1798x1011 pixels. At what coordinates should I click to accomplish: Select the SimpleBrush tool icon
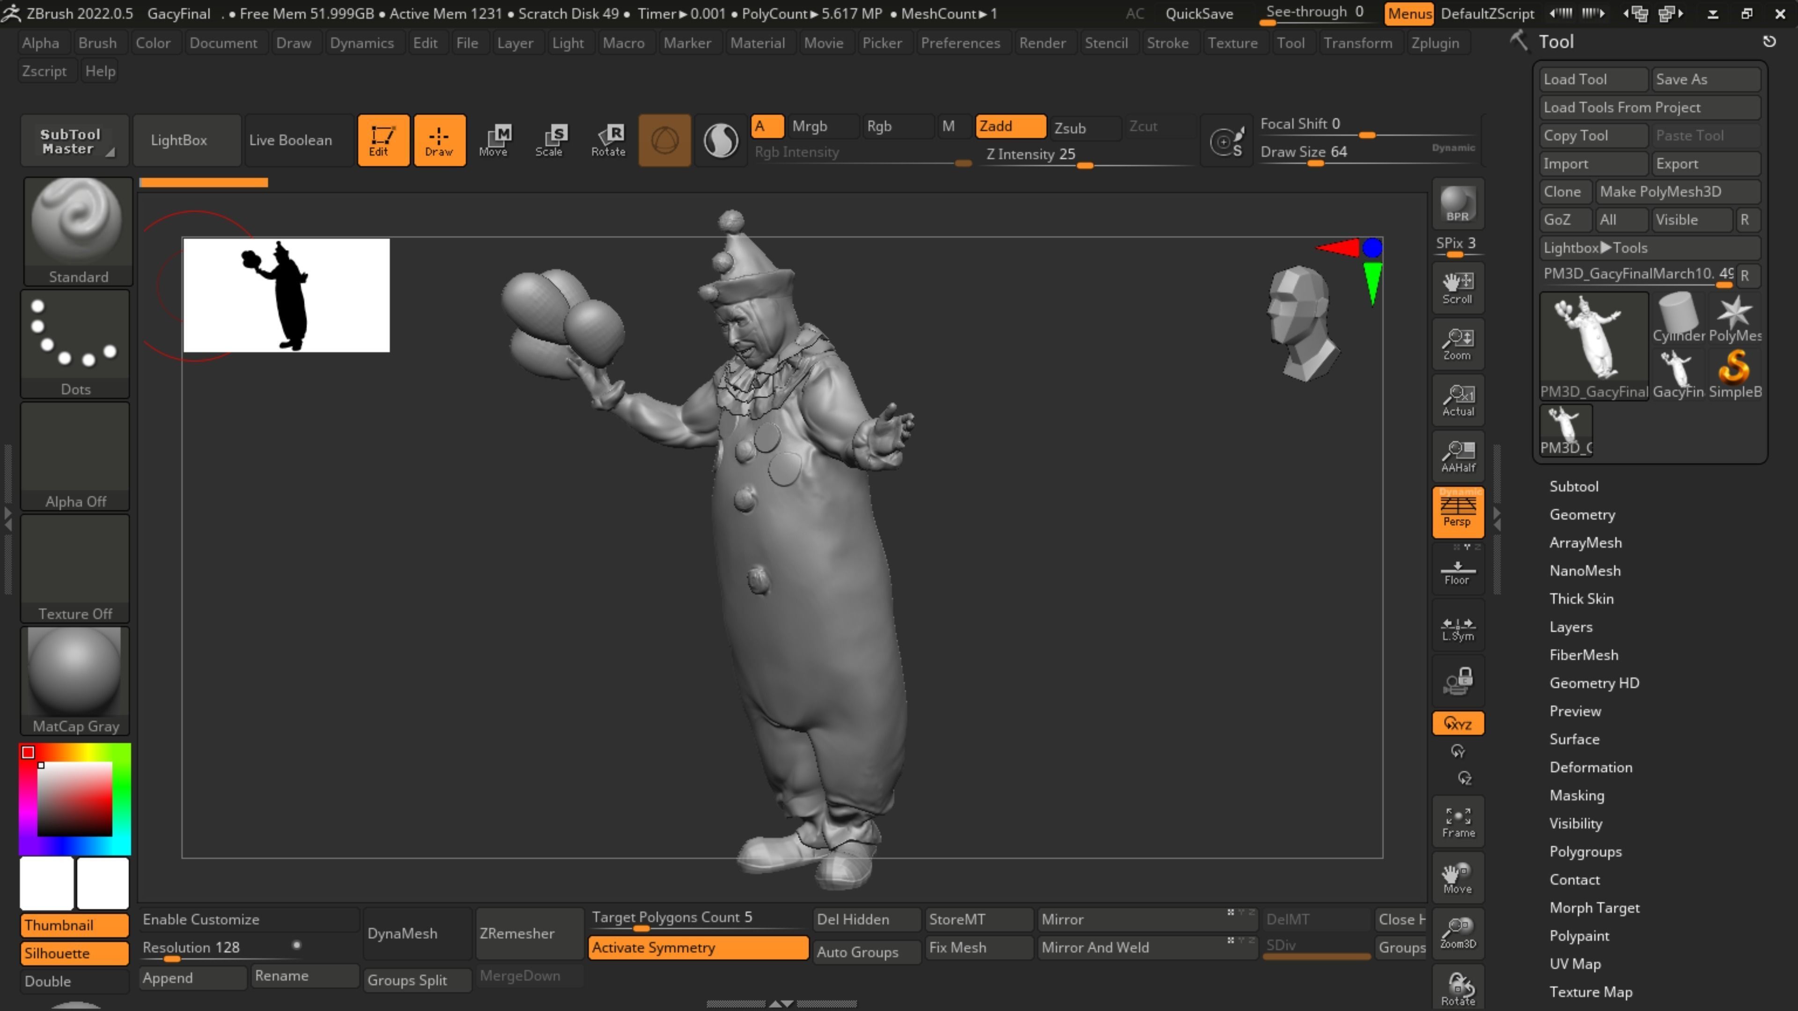click(1734, 374)
